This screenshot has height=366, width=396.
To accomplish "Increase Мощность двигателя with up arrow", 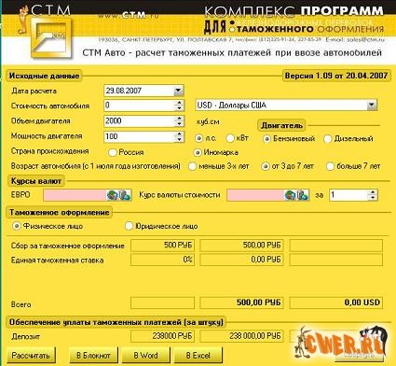I will tap(179, 134).
